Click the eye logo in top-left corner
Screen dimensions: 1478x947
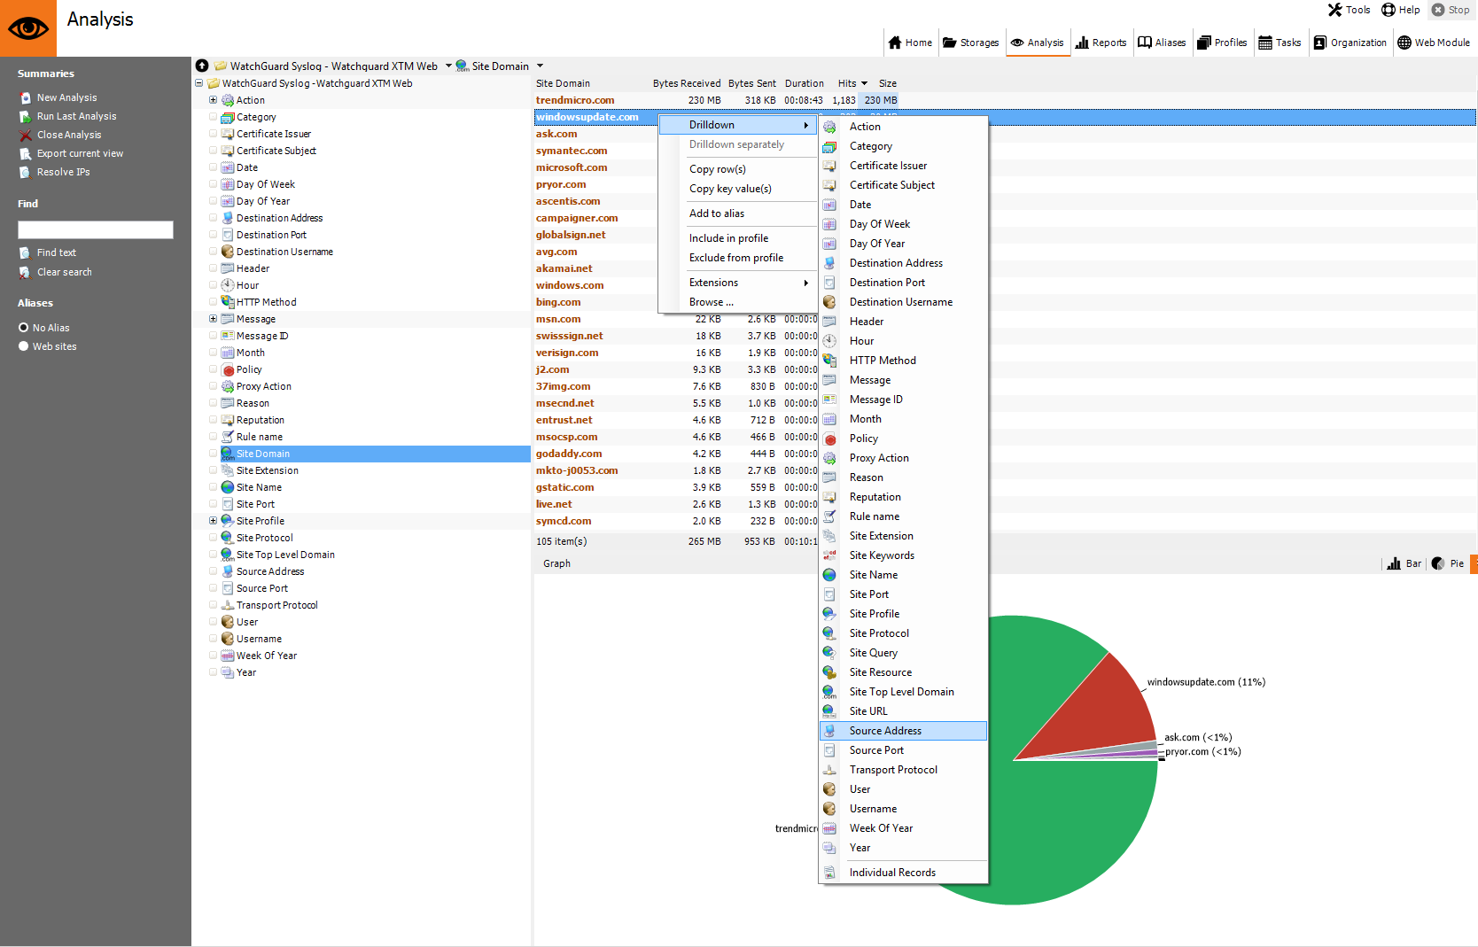pos(28,28)
